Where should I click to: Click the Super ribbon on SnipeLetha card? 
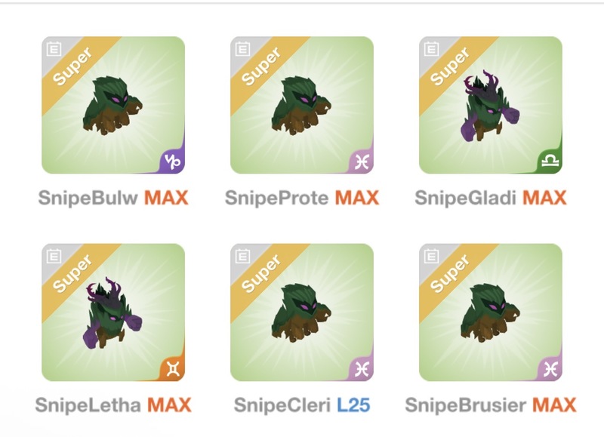pyautogui.click(x=73, y=273)
